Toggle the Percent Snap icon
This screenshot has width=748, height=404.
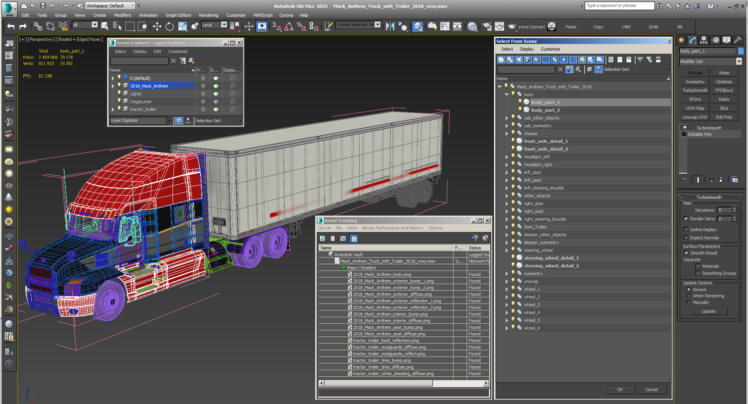tap(301, 26)
